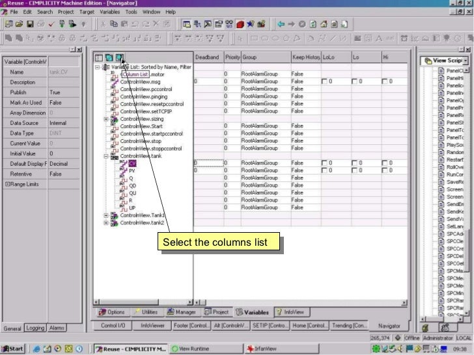
Task: Click the Download and Start toolbar icon
Action: [x=72, y=24]
